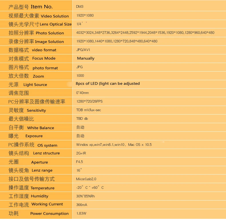The image size is (226, 220).
Task: Click the 'Video Solution' label
Action: [55, 16]
